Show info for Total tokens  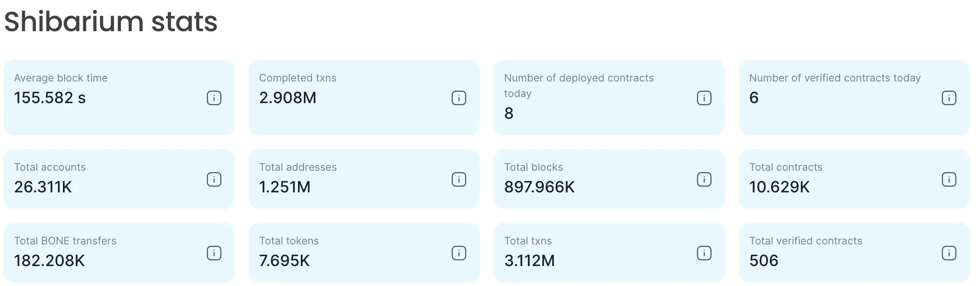tap(459, 253)
